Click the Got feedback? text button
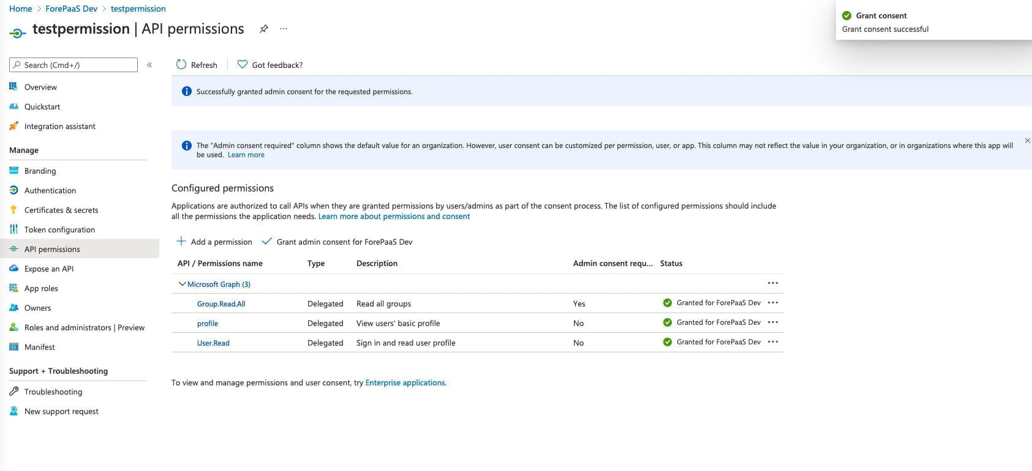Screen dimensions: 1032x471 point(277,65)
